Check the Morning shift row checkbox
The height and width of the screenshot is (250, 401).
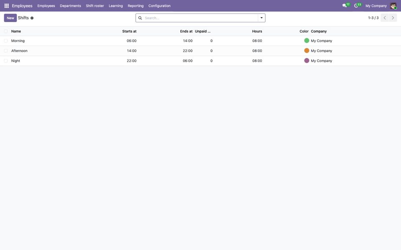click(6, 41)
